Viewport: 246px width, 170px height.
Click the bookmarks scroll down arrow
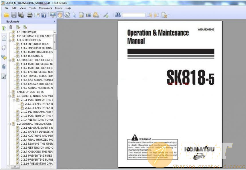[x=55, y=163]
